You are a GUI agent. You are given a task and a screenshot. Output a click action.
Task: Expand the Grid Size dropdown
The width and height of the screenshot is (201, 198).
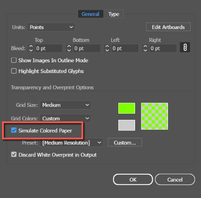click(65, 105)
